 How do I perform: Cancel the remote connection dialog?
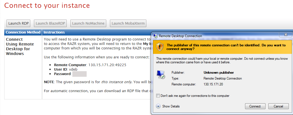[x=278, y=106]
